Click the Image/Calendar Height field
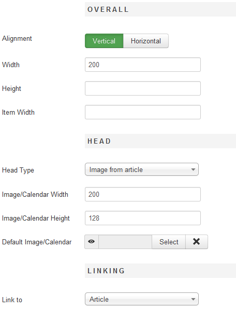This screenshot has width=236, height=311. coord(143,218)
